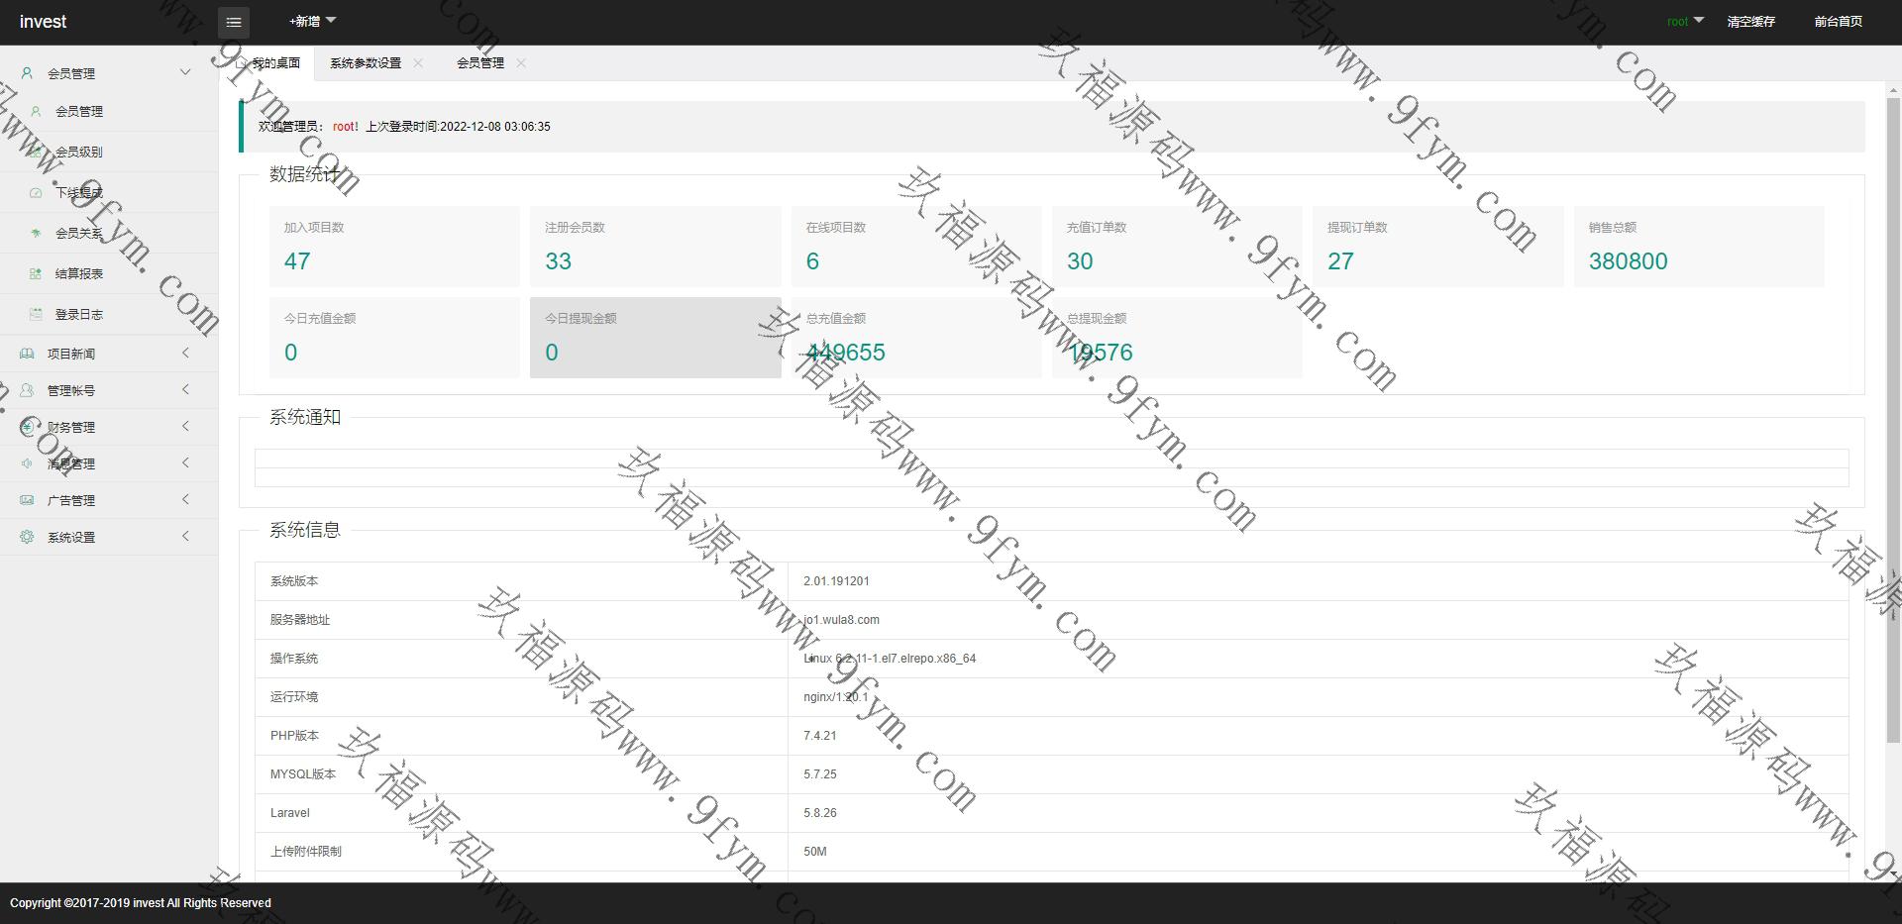
Task: Switch to the 我的桌面 tab
Action: pyautogui.click(x=274, y=63)
